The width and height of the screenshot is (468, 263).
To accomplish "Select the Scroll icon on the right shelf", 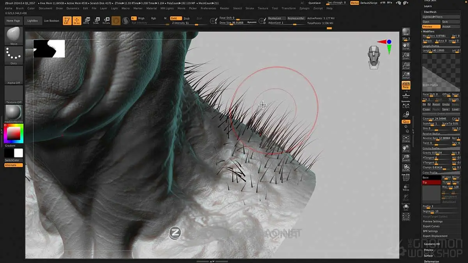I will (406, 47).
